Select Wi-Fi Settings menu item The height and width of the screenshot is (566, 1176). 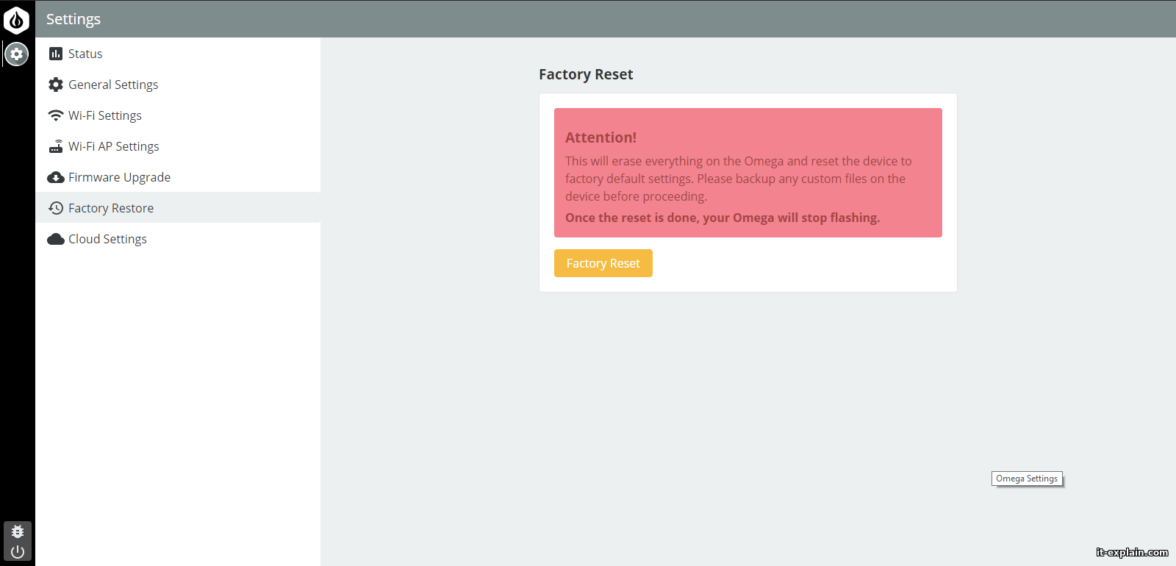click(105, 115)
